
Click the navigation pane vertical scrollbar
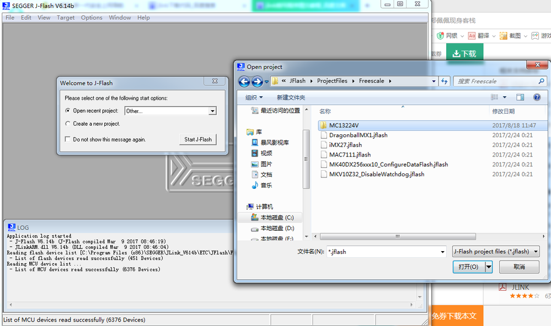pyautogui.click(x=306, y=159)
